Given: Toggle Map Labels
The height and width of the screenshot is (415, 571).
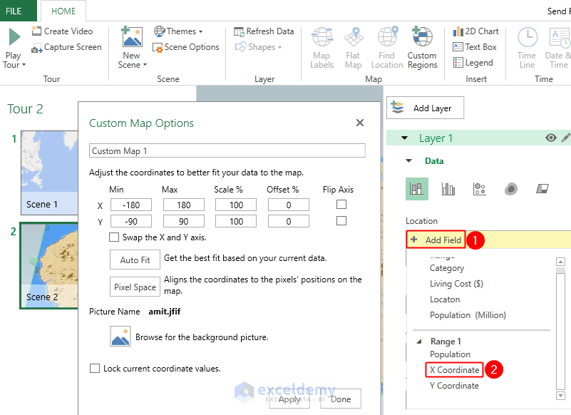Looking at the screenshot, I should click(322, 48).
